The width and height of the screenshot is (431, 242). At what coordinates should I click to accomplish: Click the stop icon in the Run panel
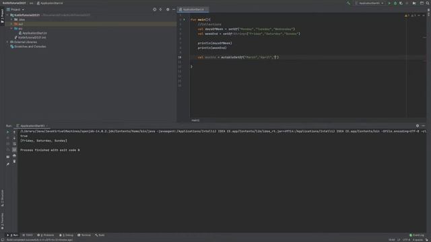click(x=7, y=138)
